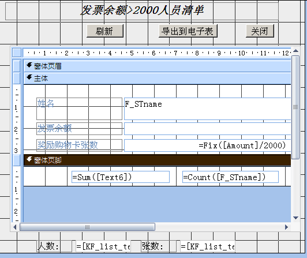Click the 姓名 label control

click(x=79, y=109)
